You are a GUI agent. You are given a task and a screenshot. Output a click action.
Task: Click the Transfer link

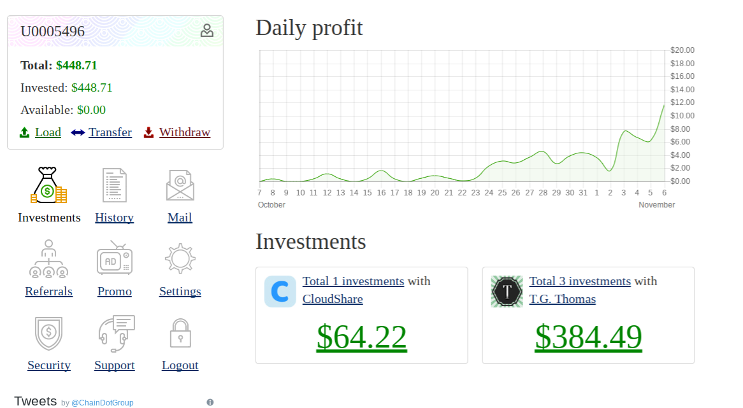pos(110,132)
